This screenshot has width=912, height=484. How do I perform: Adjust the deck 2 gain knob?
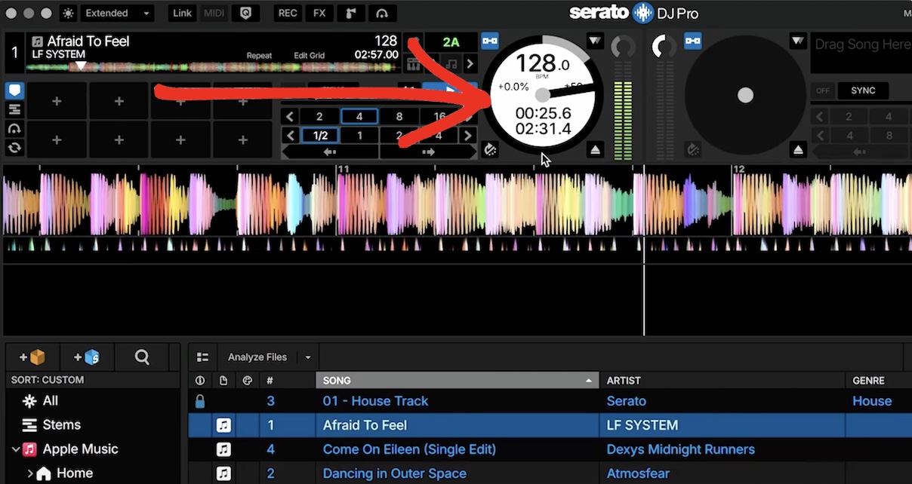click(x=664, y=47)
